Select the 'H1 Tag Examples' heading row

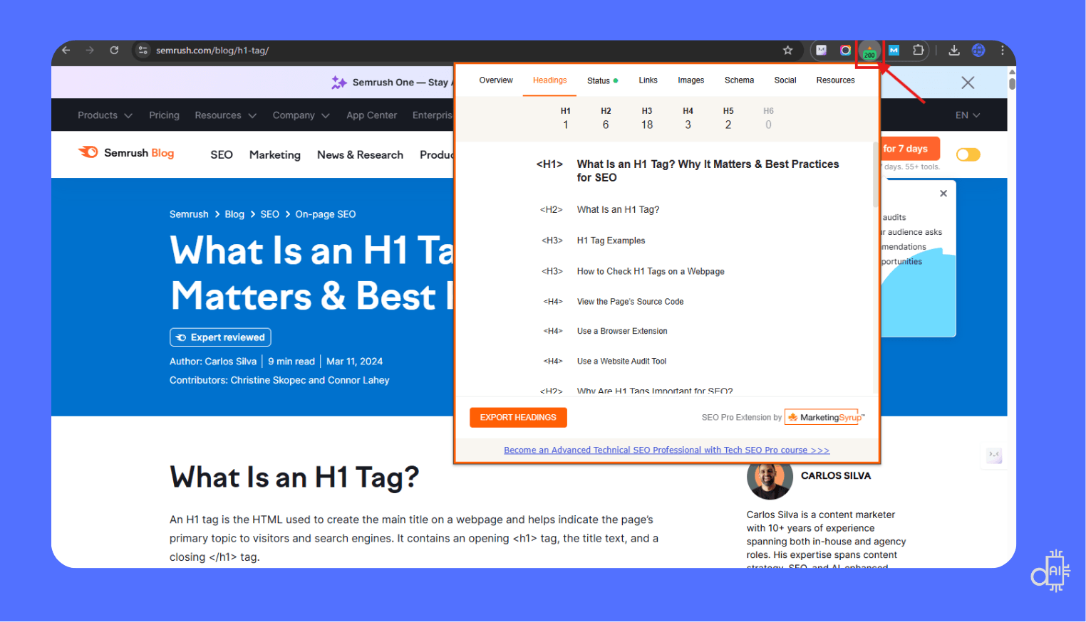click(x=611, y=241)
